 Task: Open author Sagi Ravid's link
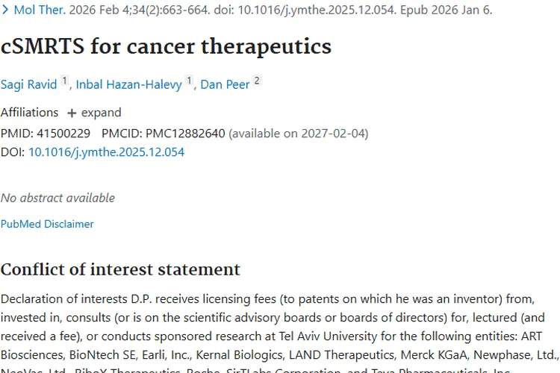(28, 84)
